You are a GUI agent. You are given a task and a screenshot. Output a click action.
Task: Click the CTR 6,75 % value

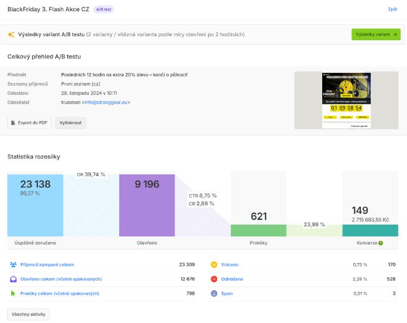[203, 196]
